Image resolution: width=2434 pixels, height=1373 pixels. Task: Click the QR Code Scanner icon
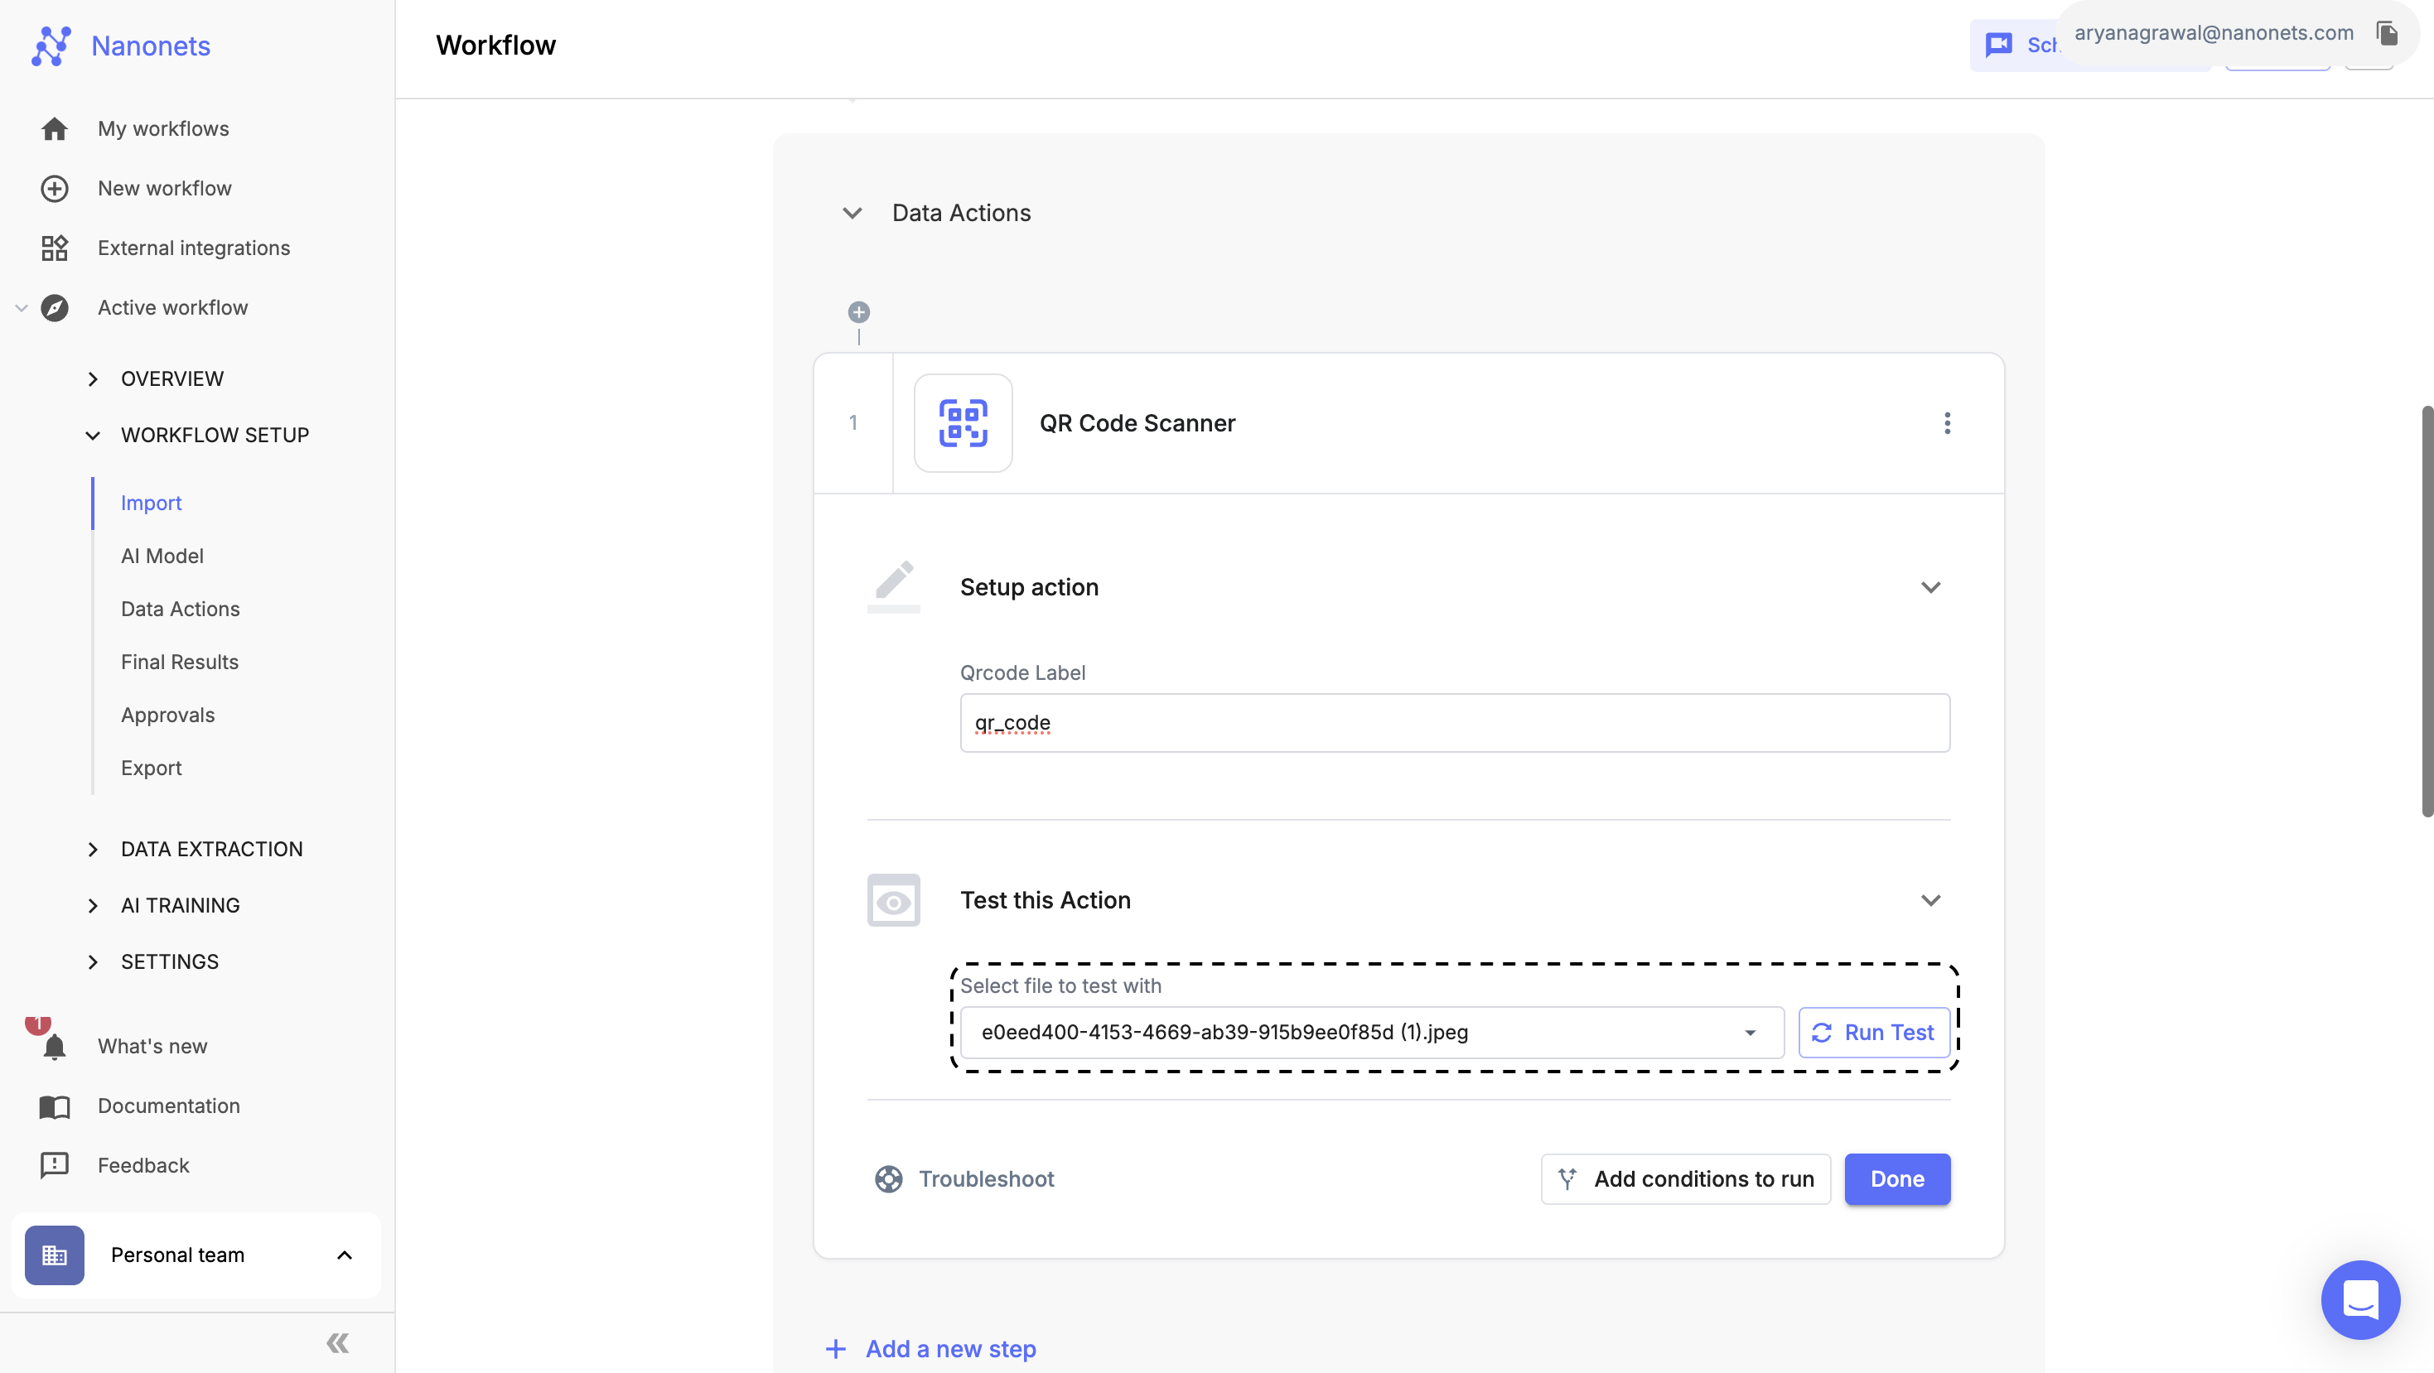[x=963, y=423]
